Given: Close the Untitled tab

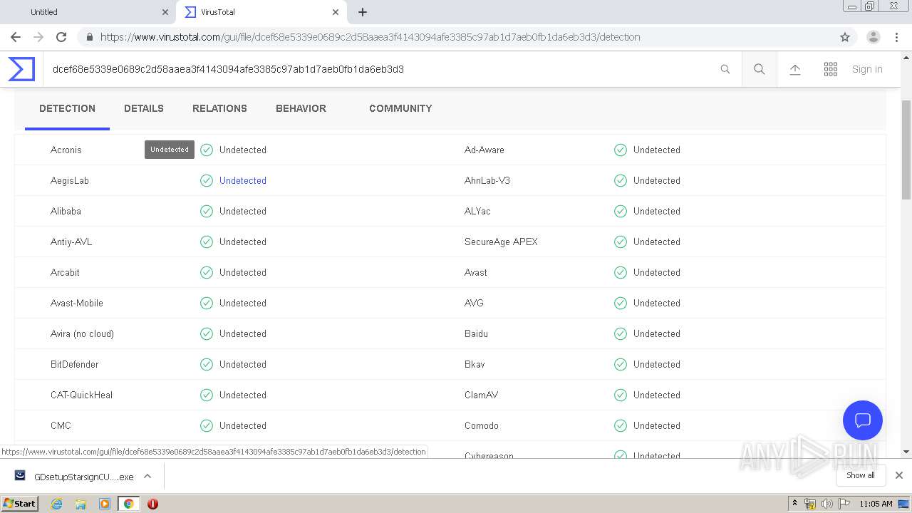Looking at the screenshot, I should [x=165, y=12].
